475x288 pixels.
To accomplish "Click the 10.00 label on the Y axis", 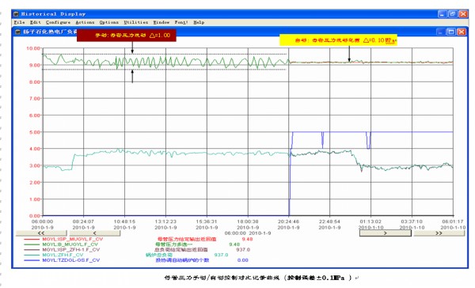I will tap(33, 48).
